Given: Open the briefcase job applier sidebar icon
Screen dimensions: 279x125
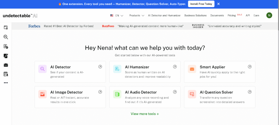Looking at the screenshot, I should coord(6,65).
